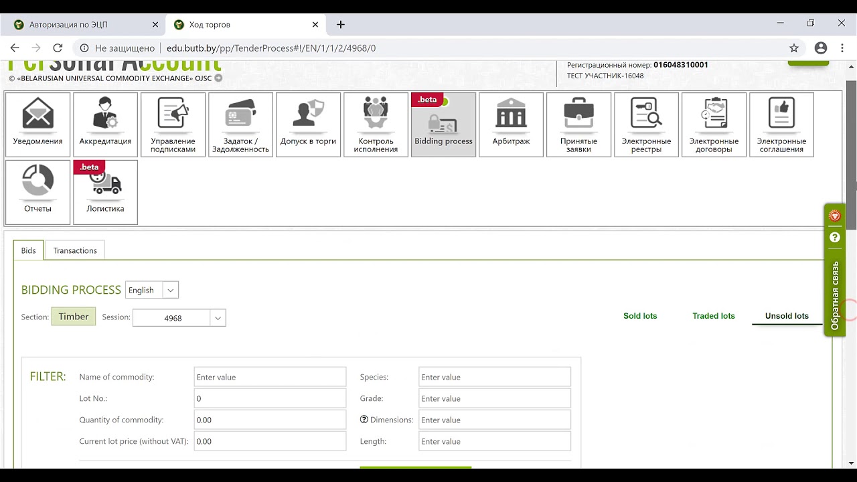Viewport: 857px width, 482px height.
Task: Open Электронные реестры tile
Action: pyautogui.click(x=646, y=125)
